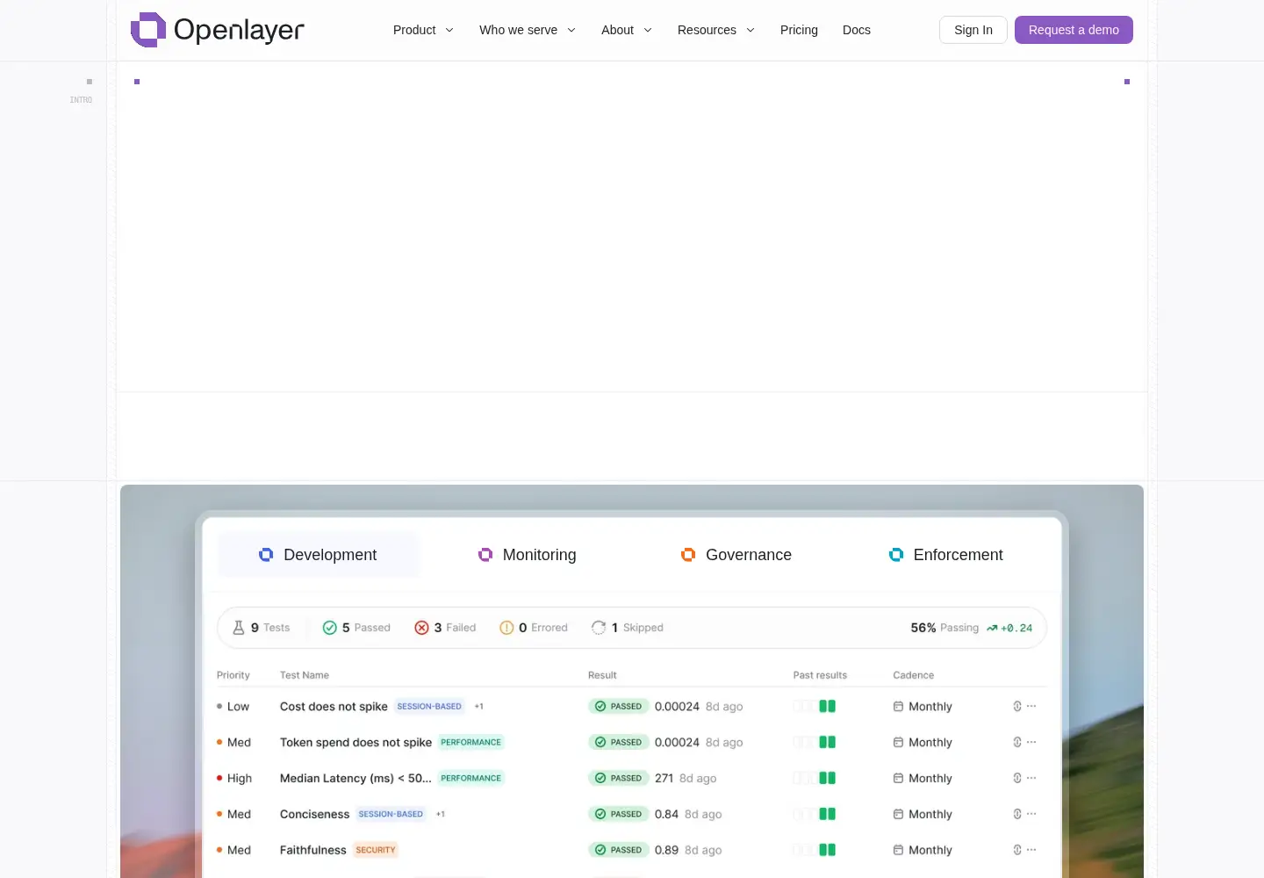Open the Docs link
Viewport: 1264px width, 878px height.
[x=857, y=30]
